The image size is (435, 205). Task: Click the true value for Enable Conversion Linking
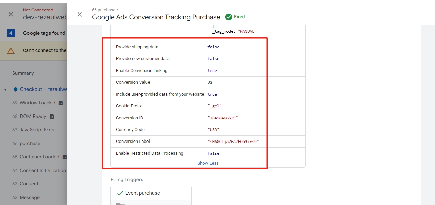[x=212, y=71]
